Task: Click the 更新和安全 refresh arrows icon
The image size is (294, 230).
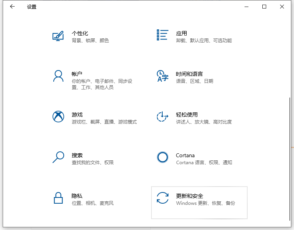Action: pyautogui.click(x=162, y=198)
